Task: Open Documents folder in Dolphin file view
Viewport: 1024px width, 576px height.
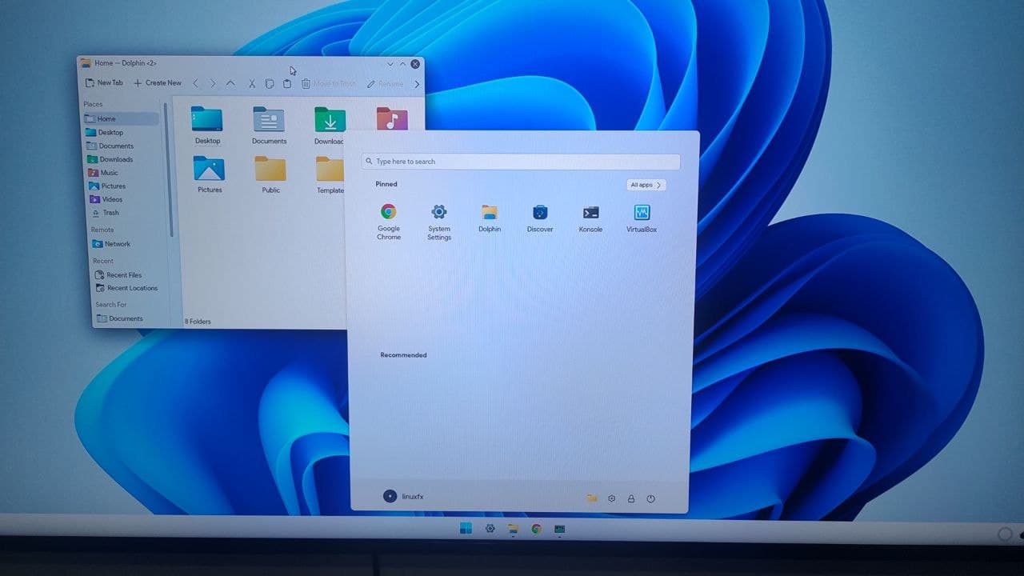Action: [269, 126]
